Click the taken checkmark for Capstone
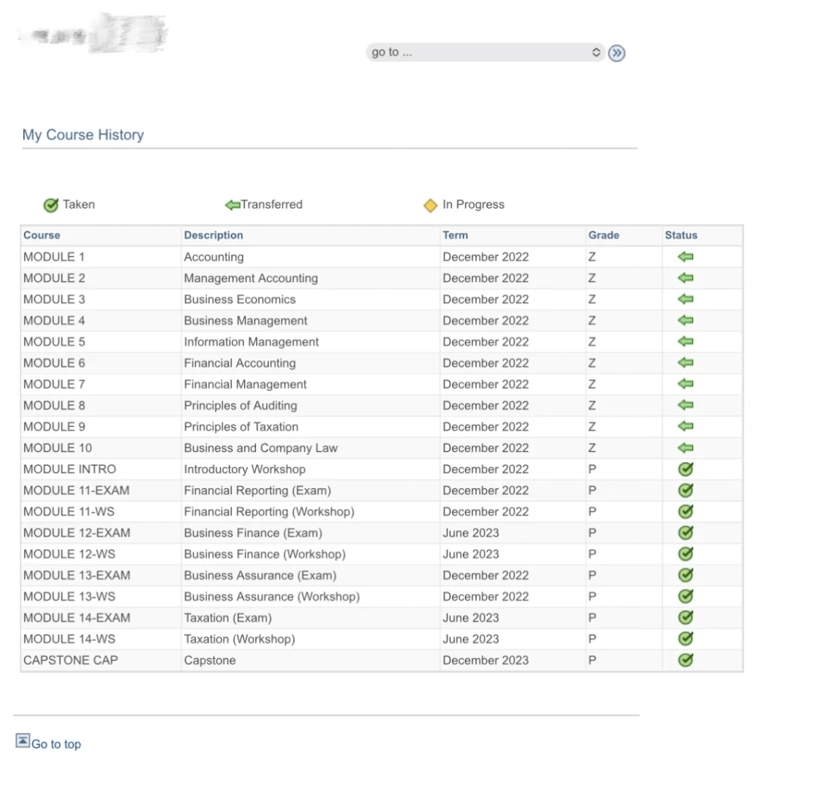The height and width of the screenshot is (806, 829). point(686,660)
